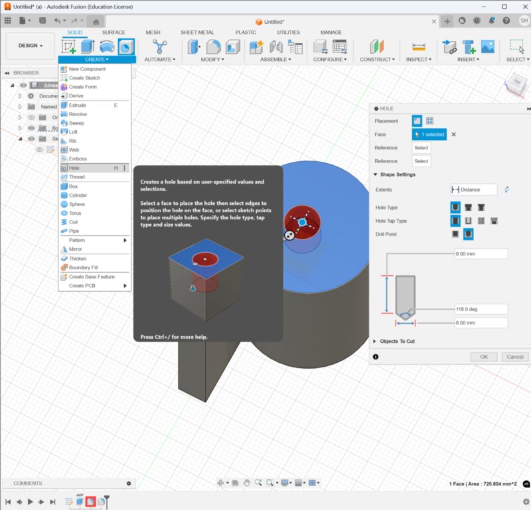Open the DESIGN workspace dropdown
The width and height of the screenshot is (531, 510).
click(31, 45)
